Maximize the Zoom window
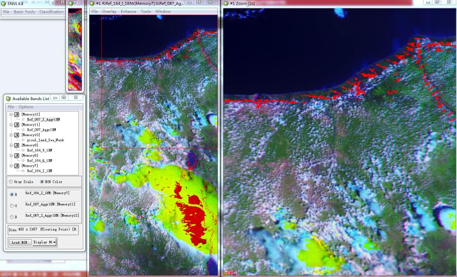The width and height of the screenshot is (457, 277). point(437,3)
